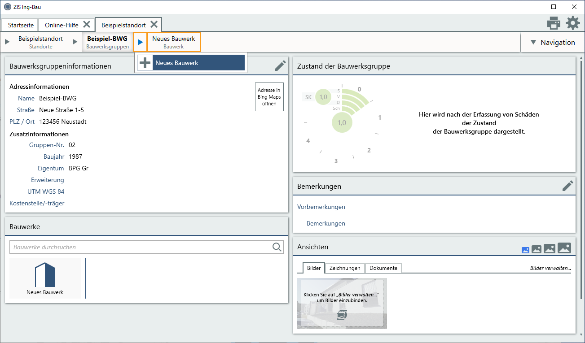Click the Bilder verwalten... link
585x343 pixels.
(550, 268)
